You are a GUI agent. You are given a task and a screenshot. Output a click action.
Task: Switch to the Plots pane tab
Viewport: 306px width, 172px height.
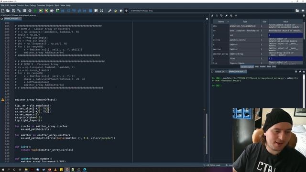269,67
